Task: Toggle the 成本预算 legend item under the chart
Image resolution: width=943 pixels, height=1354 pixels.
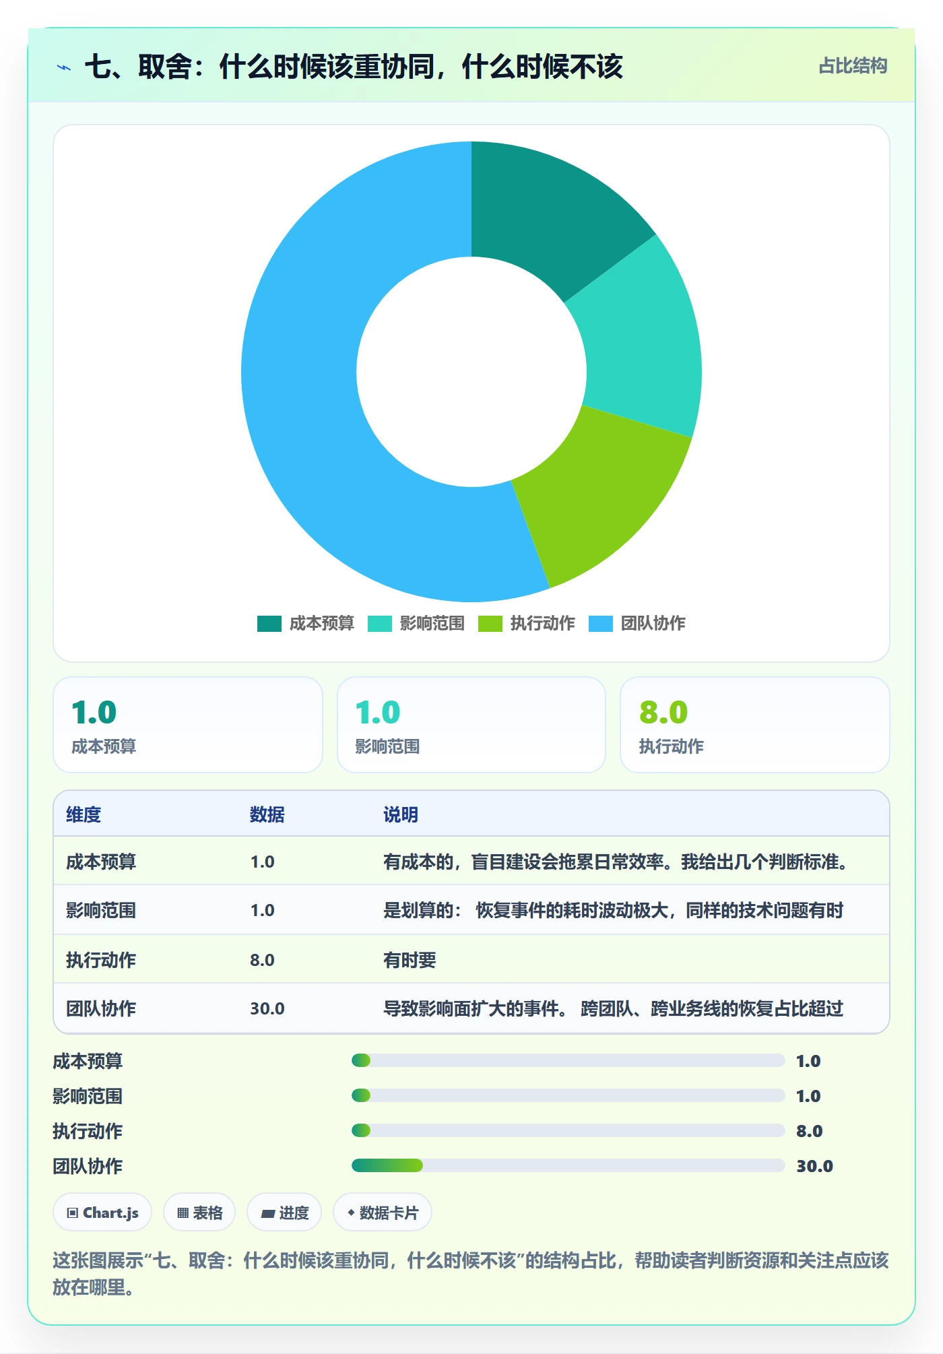Action: pos(306,624)
